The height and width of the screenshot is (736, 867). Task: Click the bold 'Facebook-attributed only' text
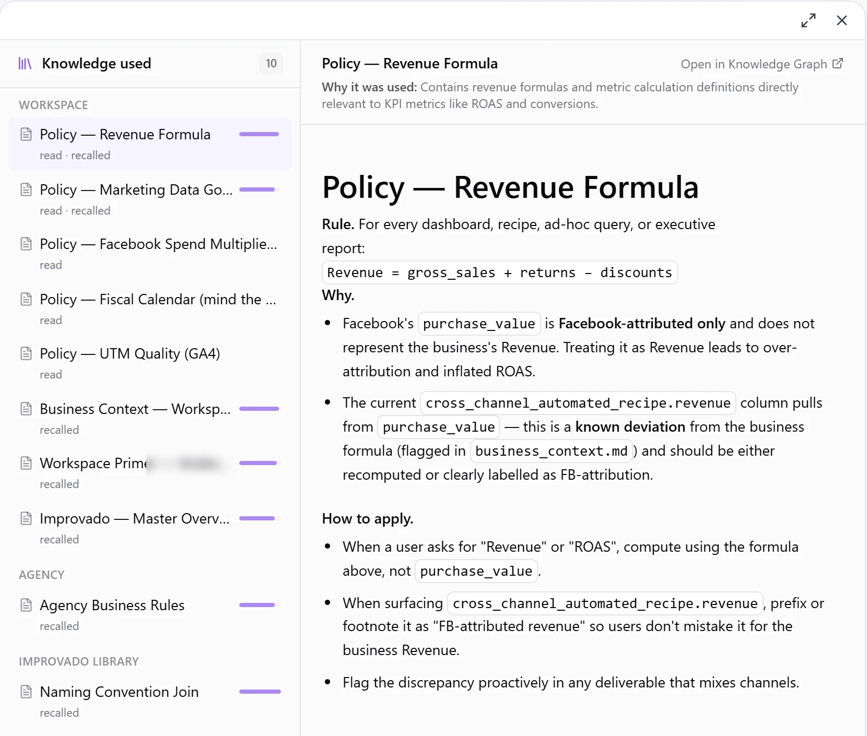(642, 324)
